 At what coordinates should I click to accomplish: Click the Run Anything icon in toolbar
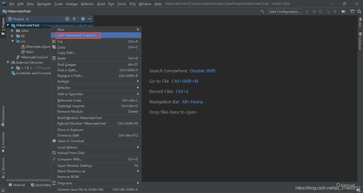352,11
